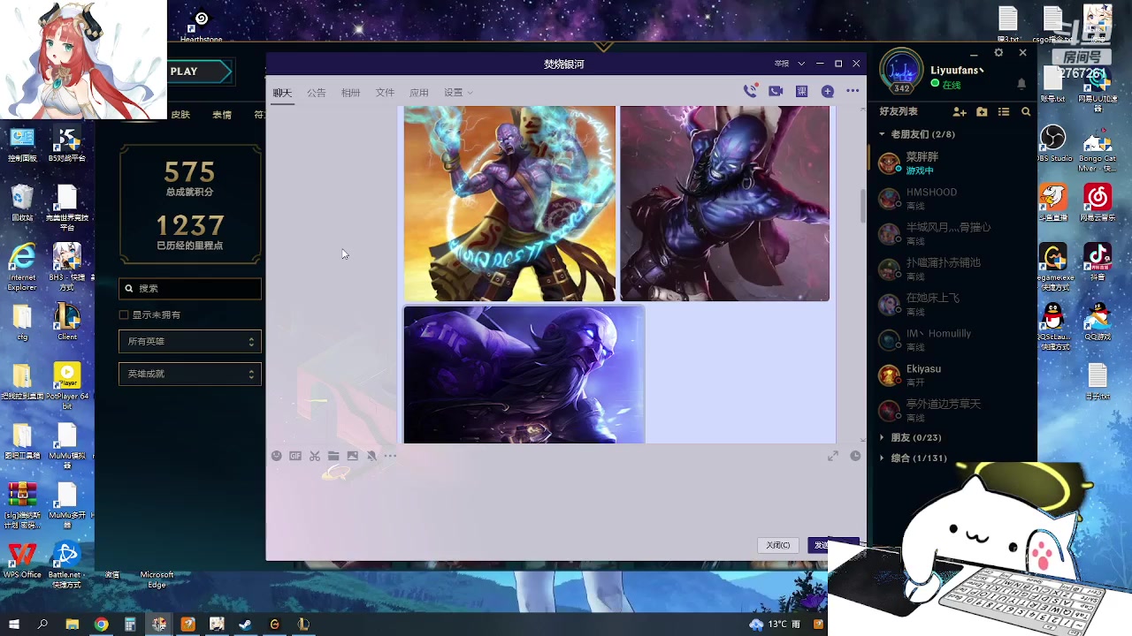Start a voice call in the chat window
The height and width of the screenshot is (636, 1132).
click(x=750, y=91)
